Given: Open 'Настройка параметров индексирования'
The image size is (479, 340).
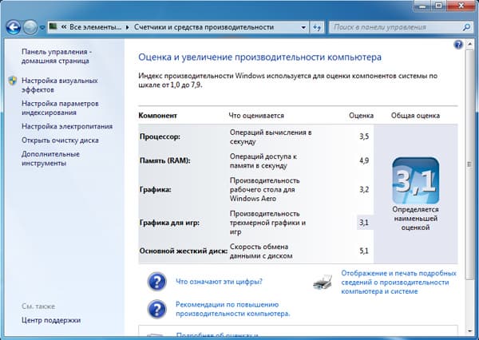Looking at the screenshot, I should coord(60,108).
